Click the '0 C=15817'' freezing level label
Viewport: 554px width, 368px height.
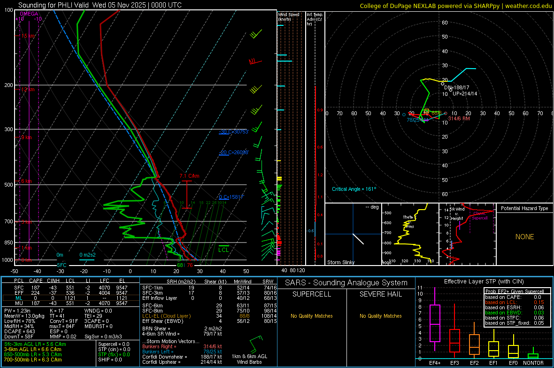click(231, 197)
